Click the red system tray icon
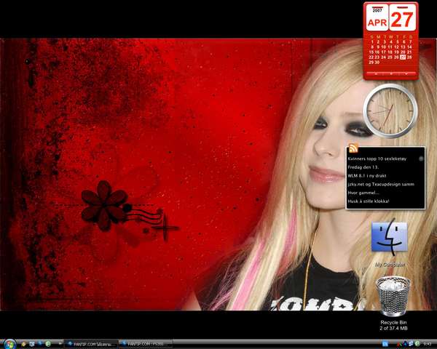Image resolution: width=437 pixels, height=349 pixels. 399,345
